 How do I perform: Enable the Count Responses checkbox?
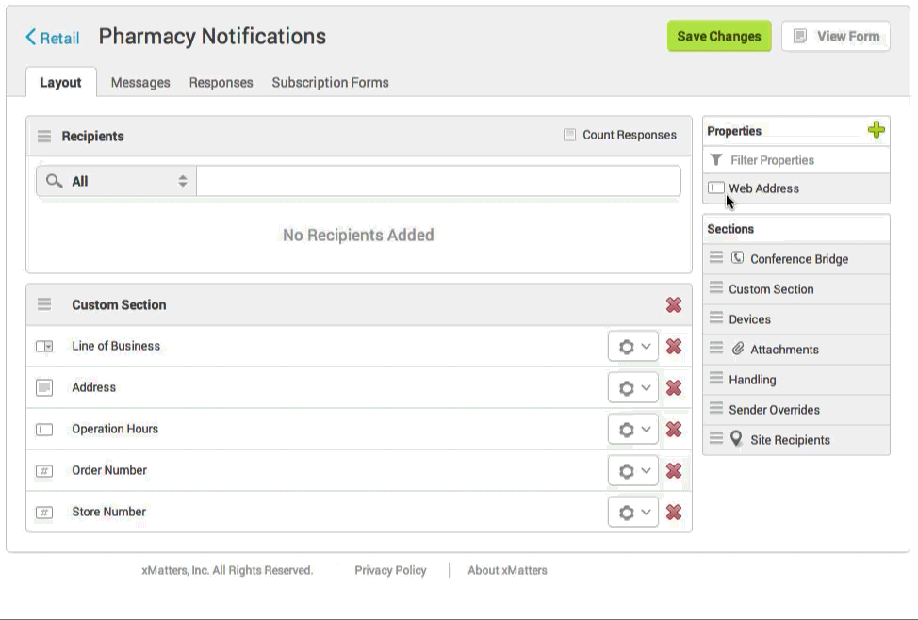pos(569,135)
